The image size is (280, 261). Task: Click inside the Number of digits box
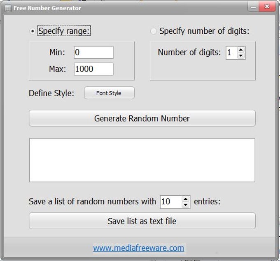pyautogui.click(x=231, y=53)
